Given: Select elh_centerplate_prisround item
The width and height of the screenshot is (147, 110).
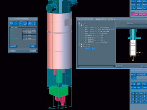Looking at the screenshot, I should pyautogui.click(x=97, y=31).
